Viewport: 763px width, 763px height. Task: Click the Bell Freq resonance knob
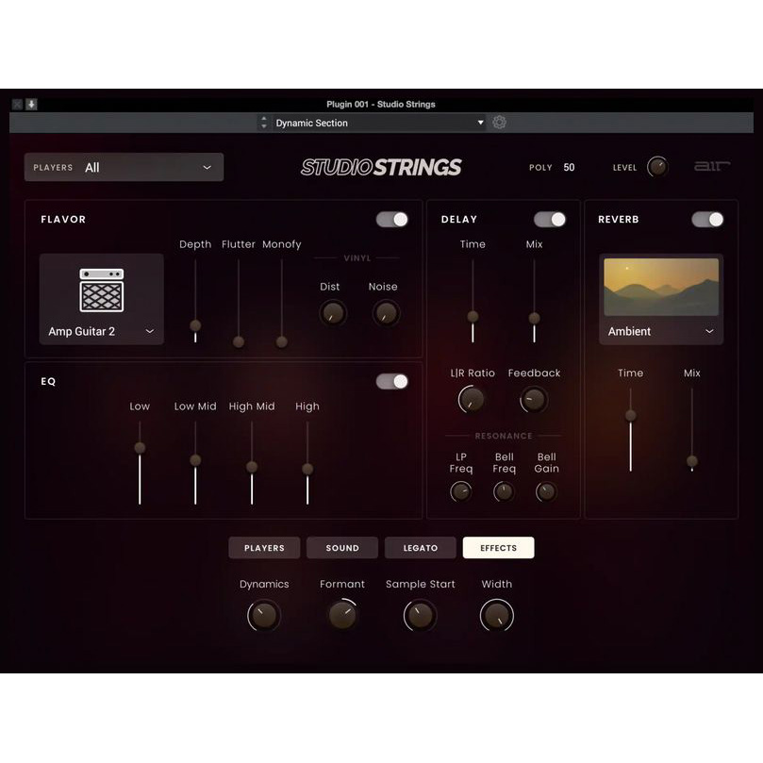(x=504, y=492)
